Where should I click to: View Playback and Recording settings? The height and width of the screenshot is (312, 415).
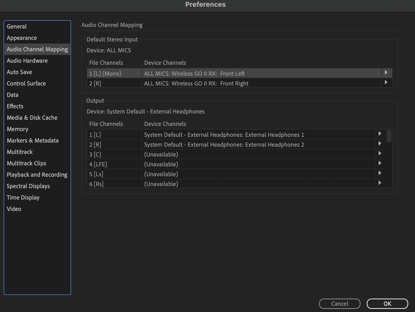37,174
